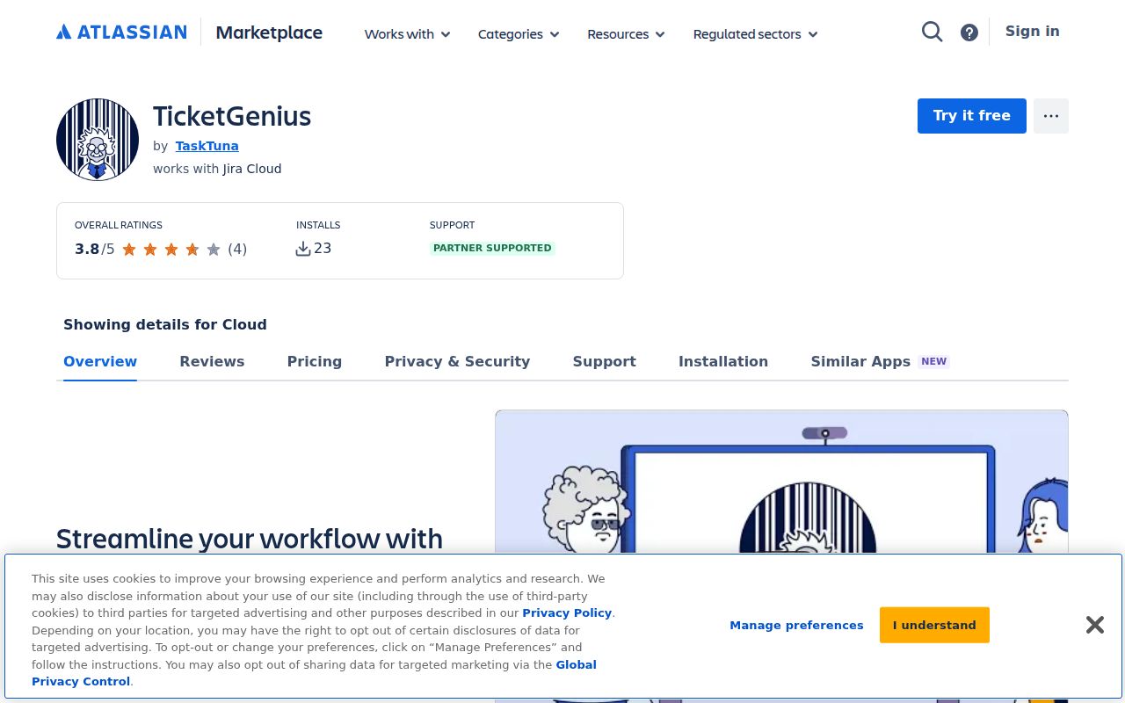This screenshot has height=703, width=1125.
Task: Click the PARTNER SUPPORTED badge
Action: point(492,248)
